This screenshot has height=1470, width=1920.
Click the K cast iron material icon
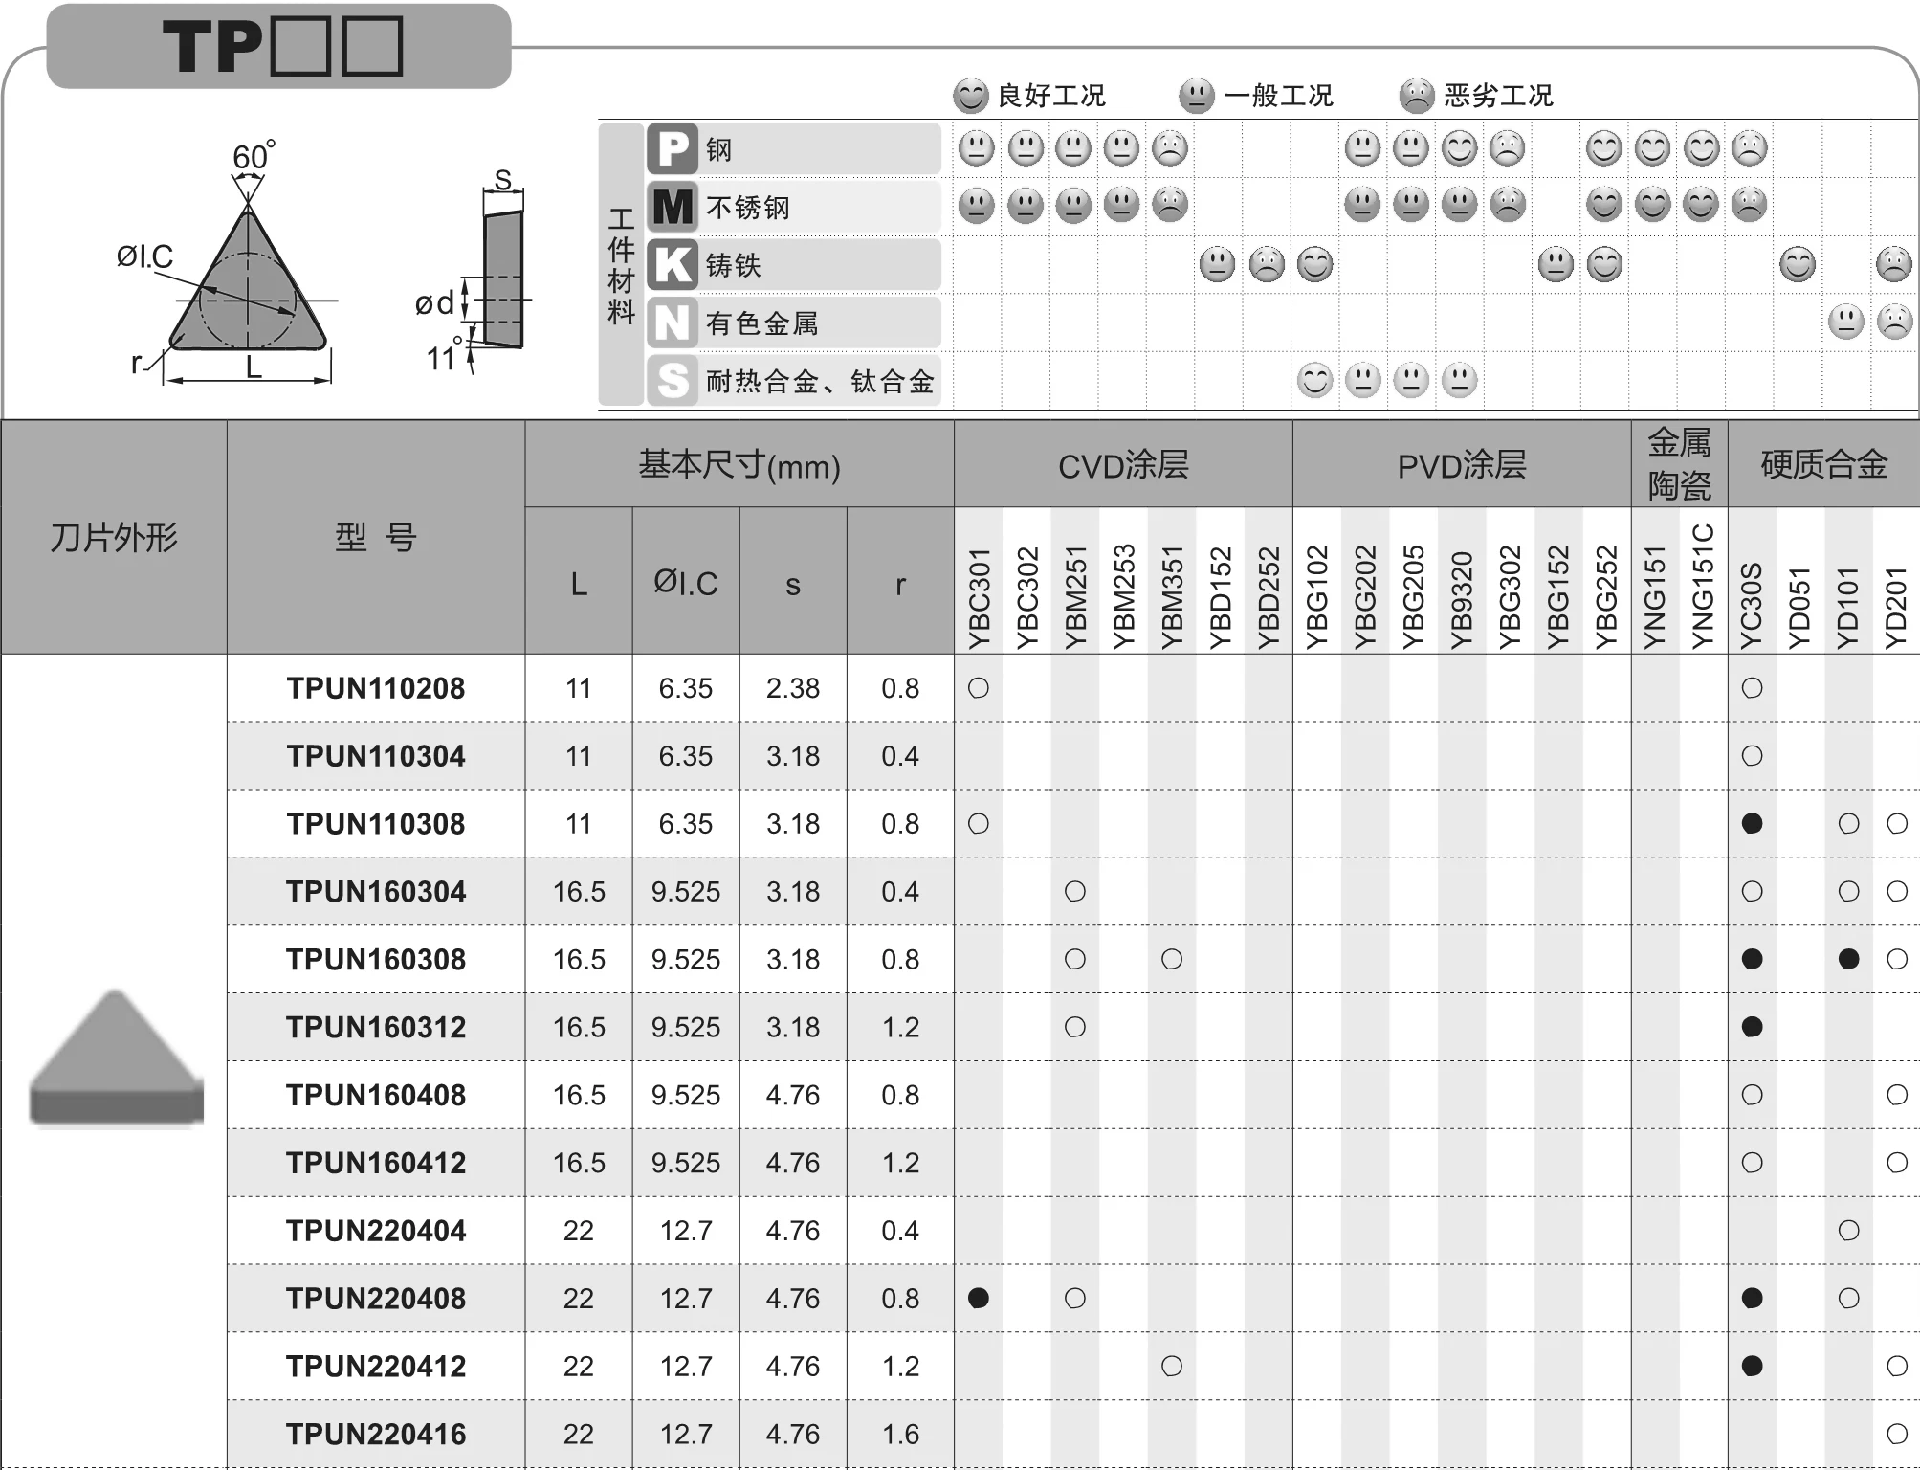tap(673, 265)
